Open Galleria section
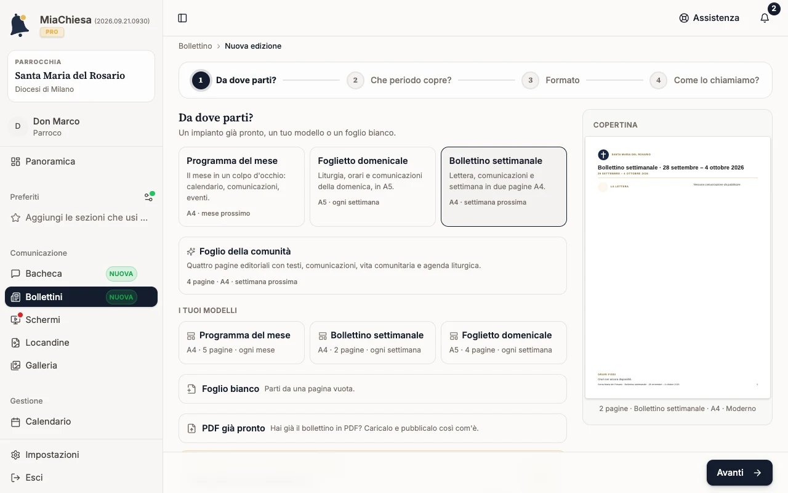788x493 pixels. [x=81, y=365]
